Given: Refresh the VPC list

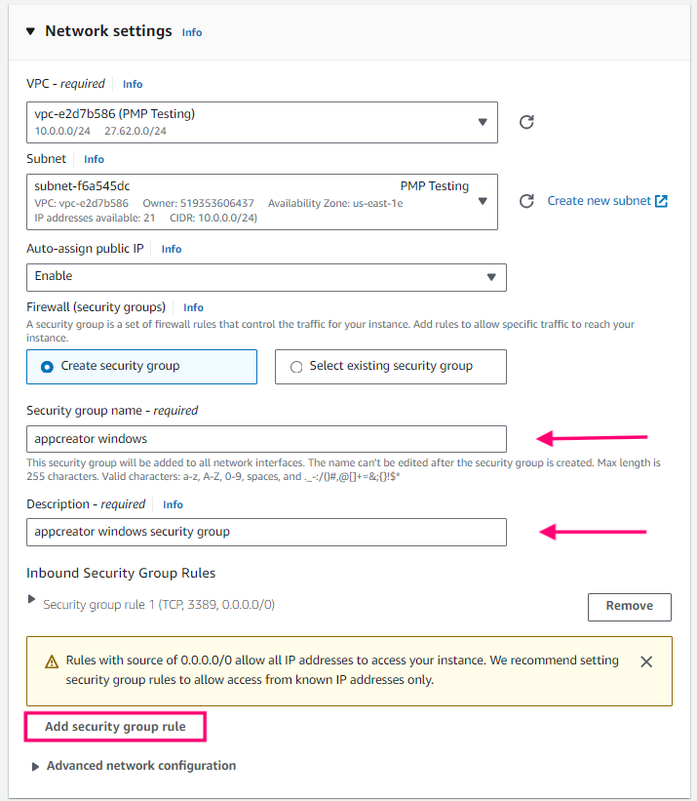Looking at the screenshot, I should point(526,122).
